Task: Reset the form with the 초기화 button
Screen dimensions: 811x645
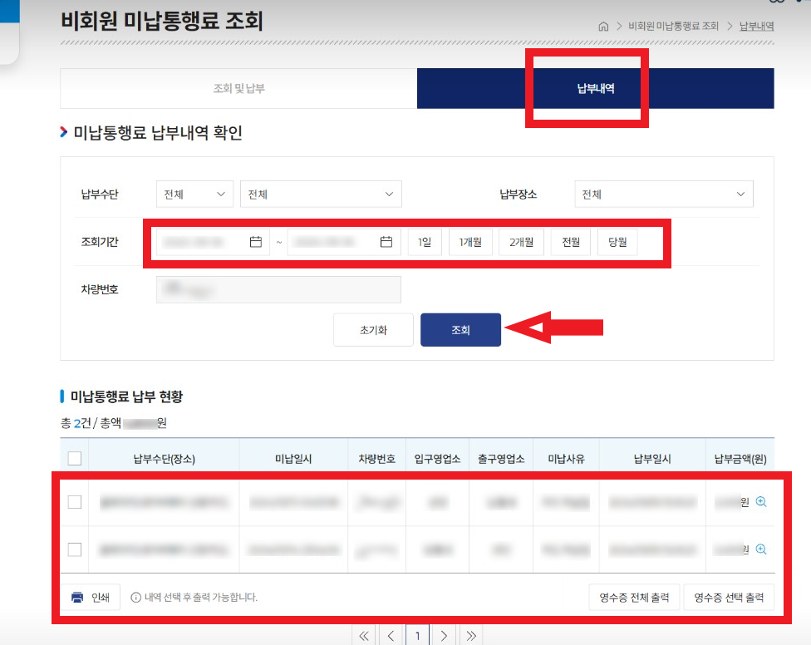Action: point(373,329)
